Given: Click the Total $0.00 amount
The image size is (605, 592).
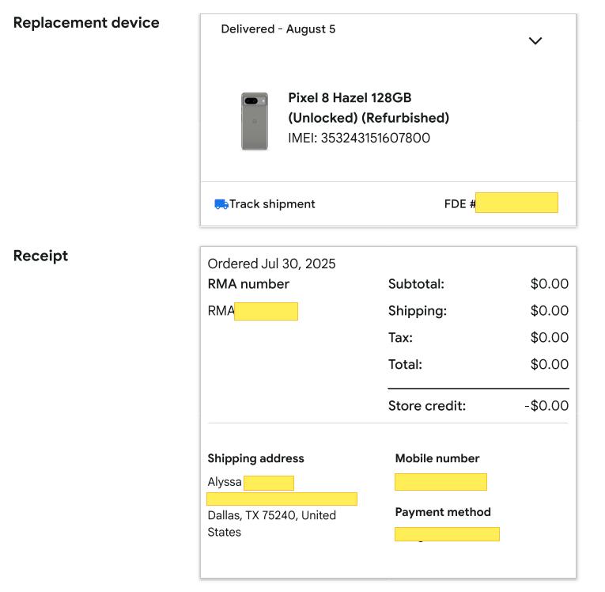Looking at the screenshot, I should point(550,364).
